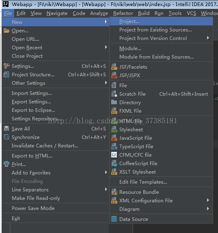The width and height of the screenshot is (218, 233).
Task: Choose Export to HTML...
Action: coord(55,156)
